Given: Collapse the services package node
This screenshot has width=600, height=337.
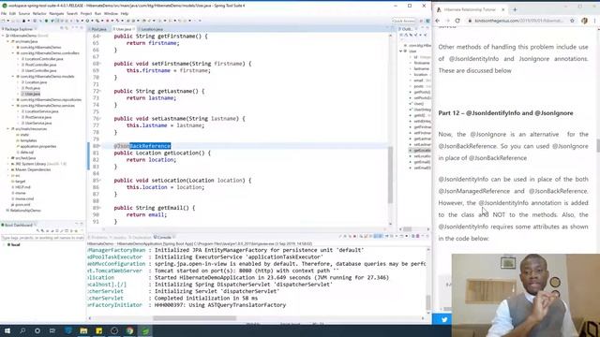Looking at the screenshot, I should pos(13,106).
